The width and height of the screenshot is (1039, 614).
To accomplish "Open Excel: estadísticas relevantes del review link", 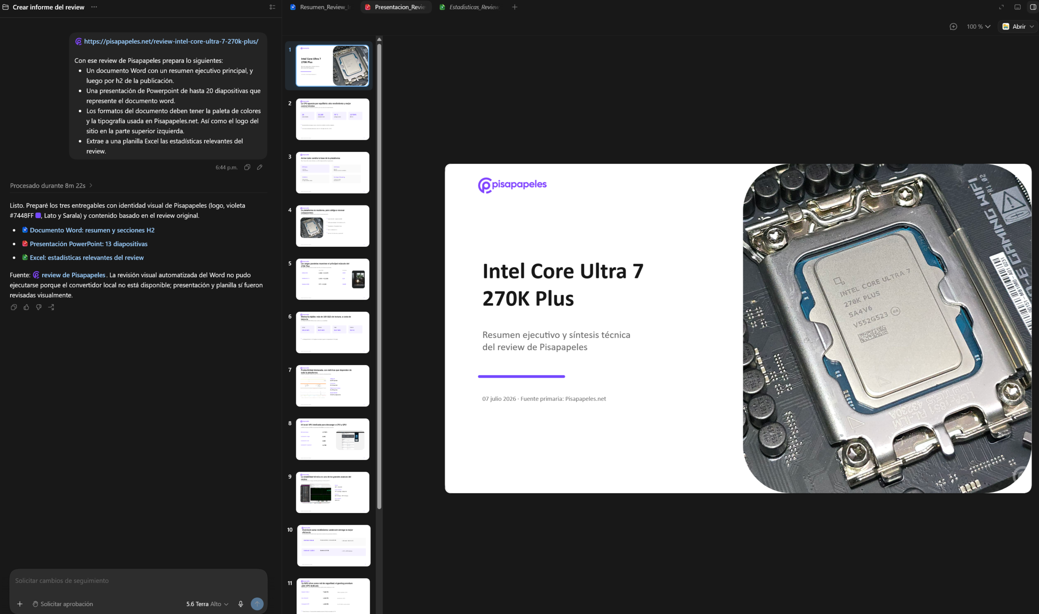I will click(86, 257).
